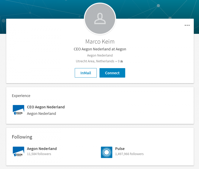Open the three-dot more options menu

187,25
